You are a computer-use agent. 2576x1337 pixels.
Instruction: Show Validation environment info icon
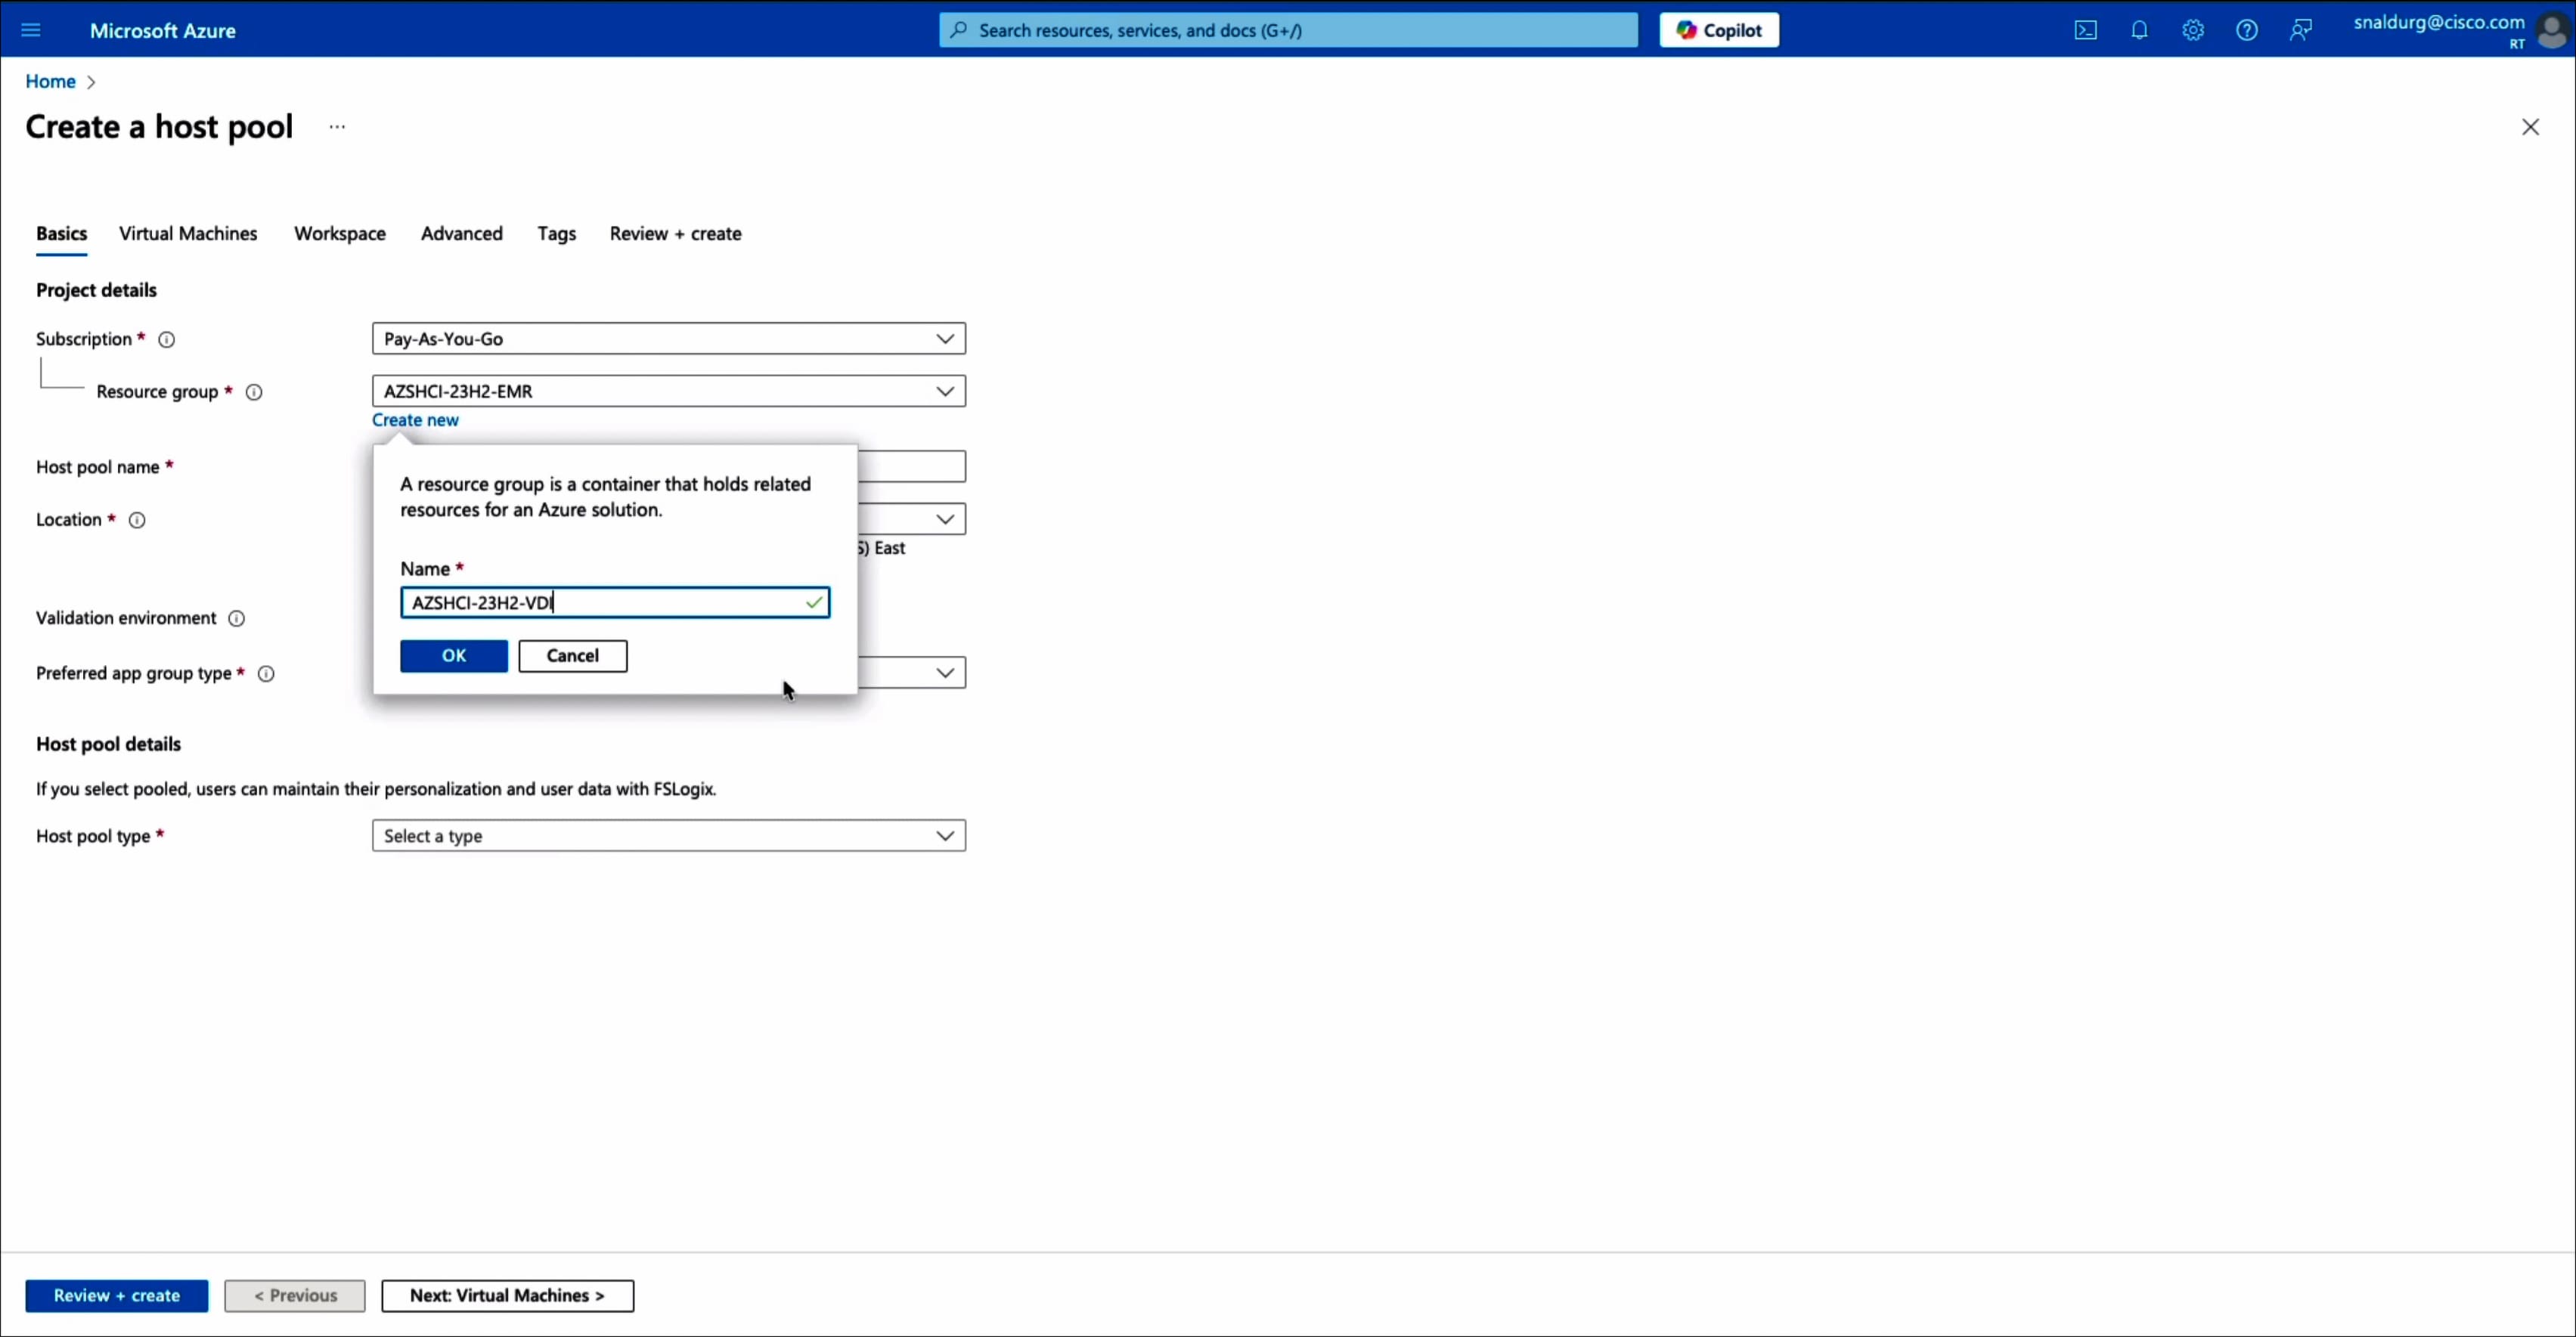pyautogui.click(x=236, y=618)
